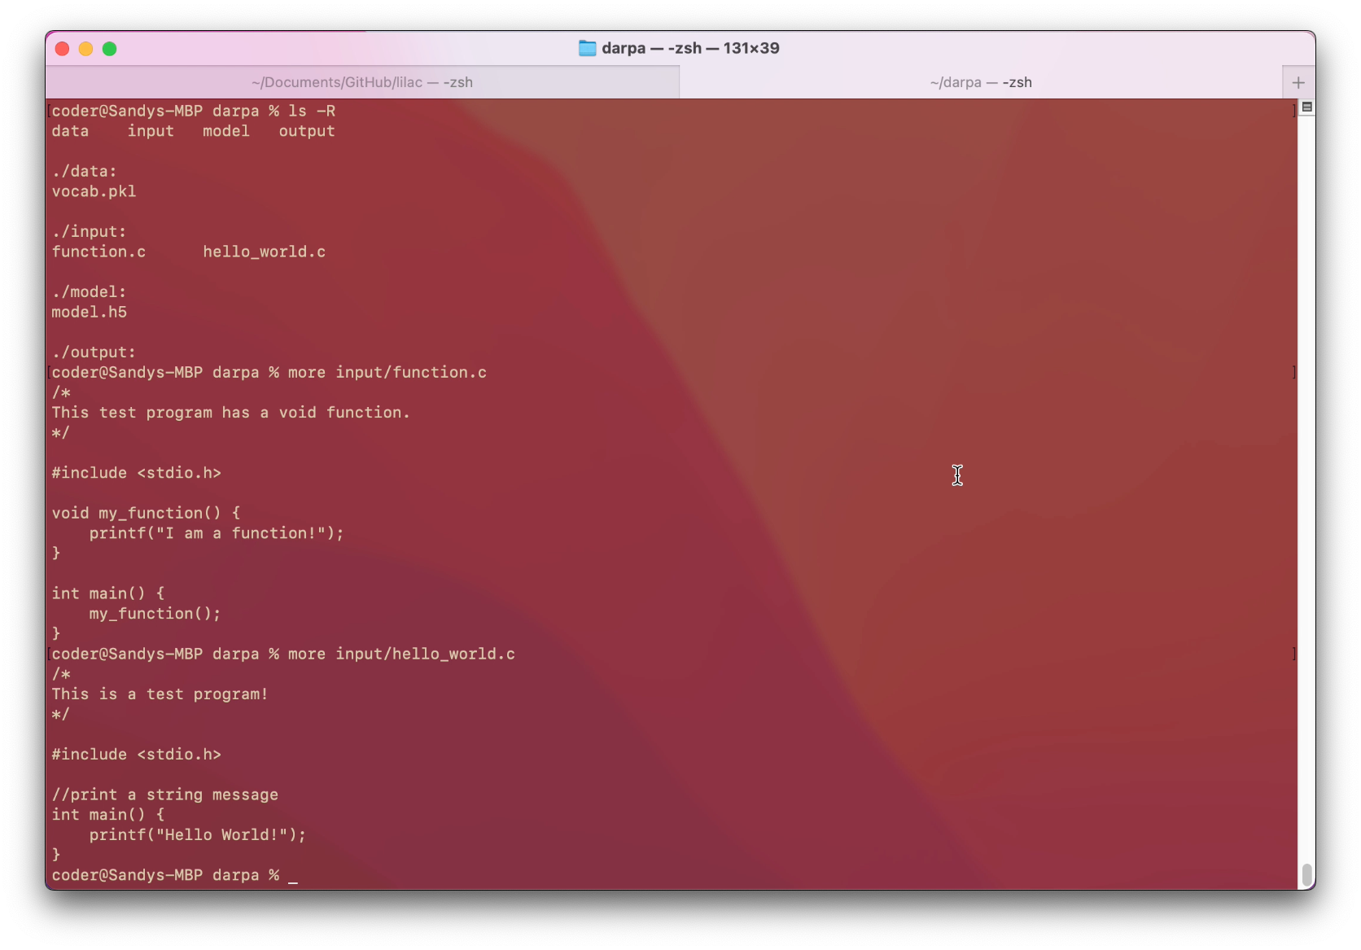Click vocab.pkl under the ./data: listing
The height and width of the screenshot is (950, 1361).
coord(94,191)
